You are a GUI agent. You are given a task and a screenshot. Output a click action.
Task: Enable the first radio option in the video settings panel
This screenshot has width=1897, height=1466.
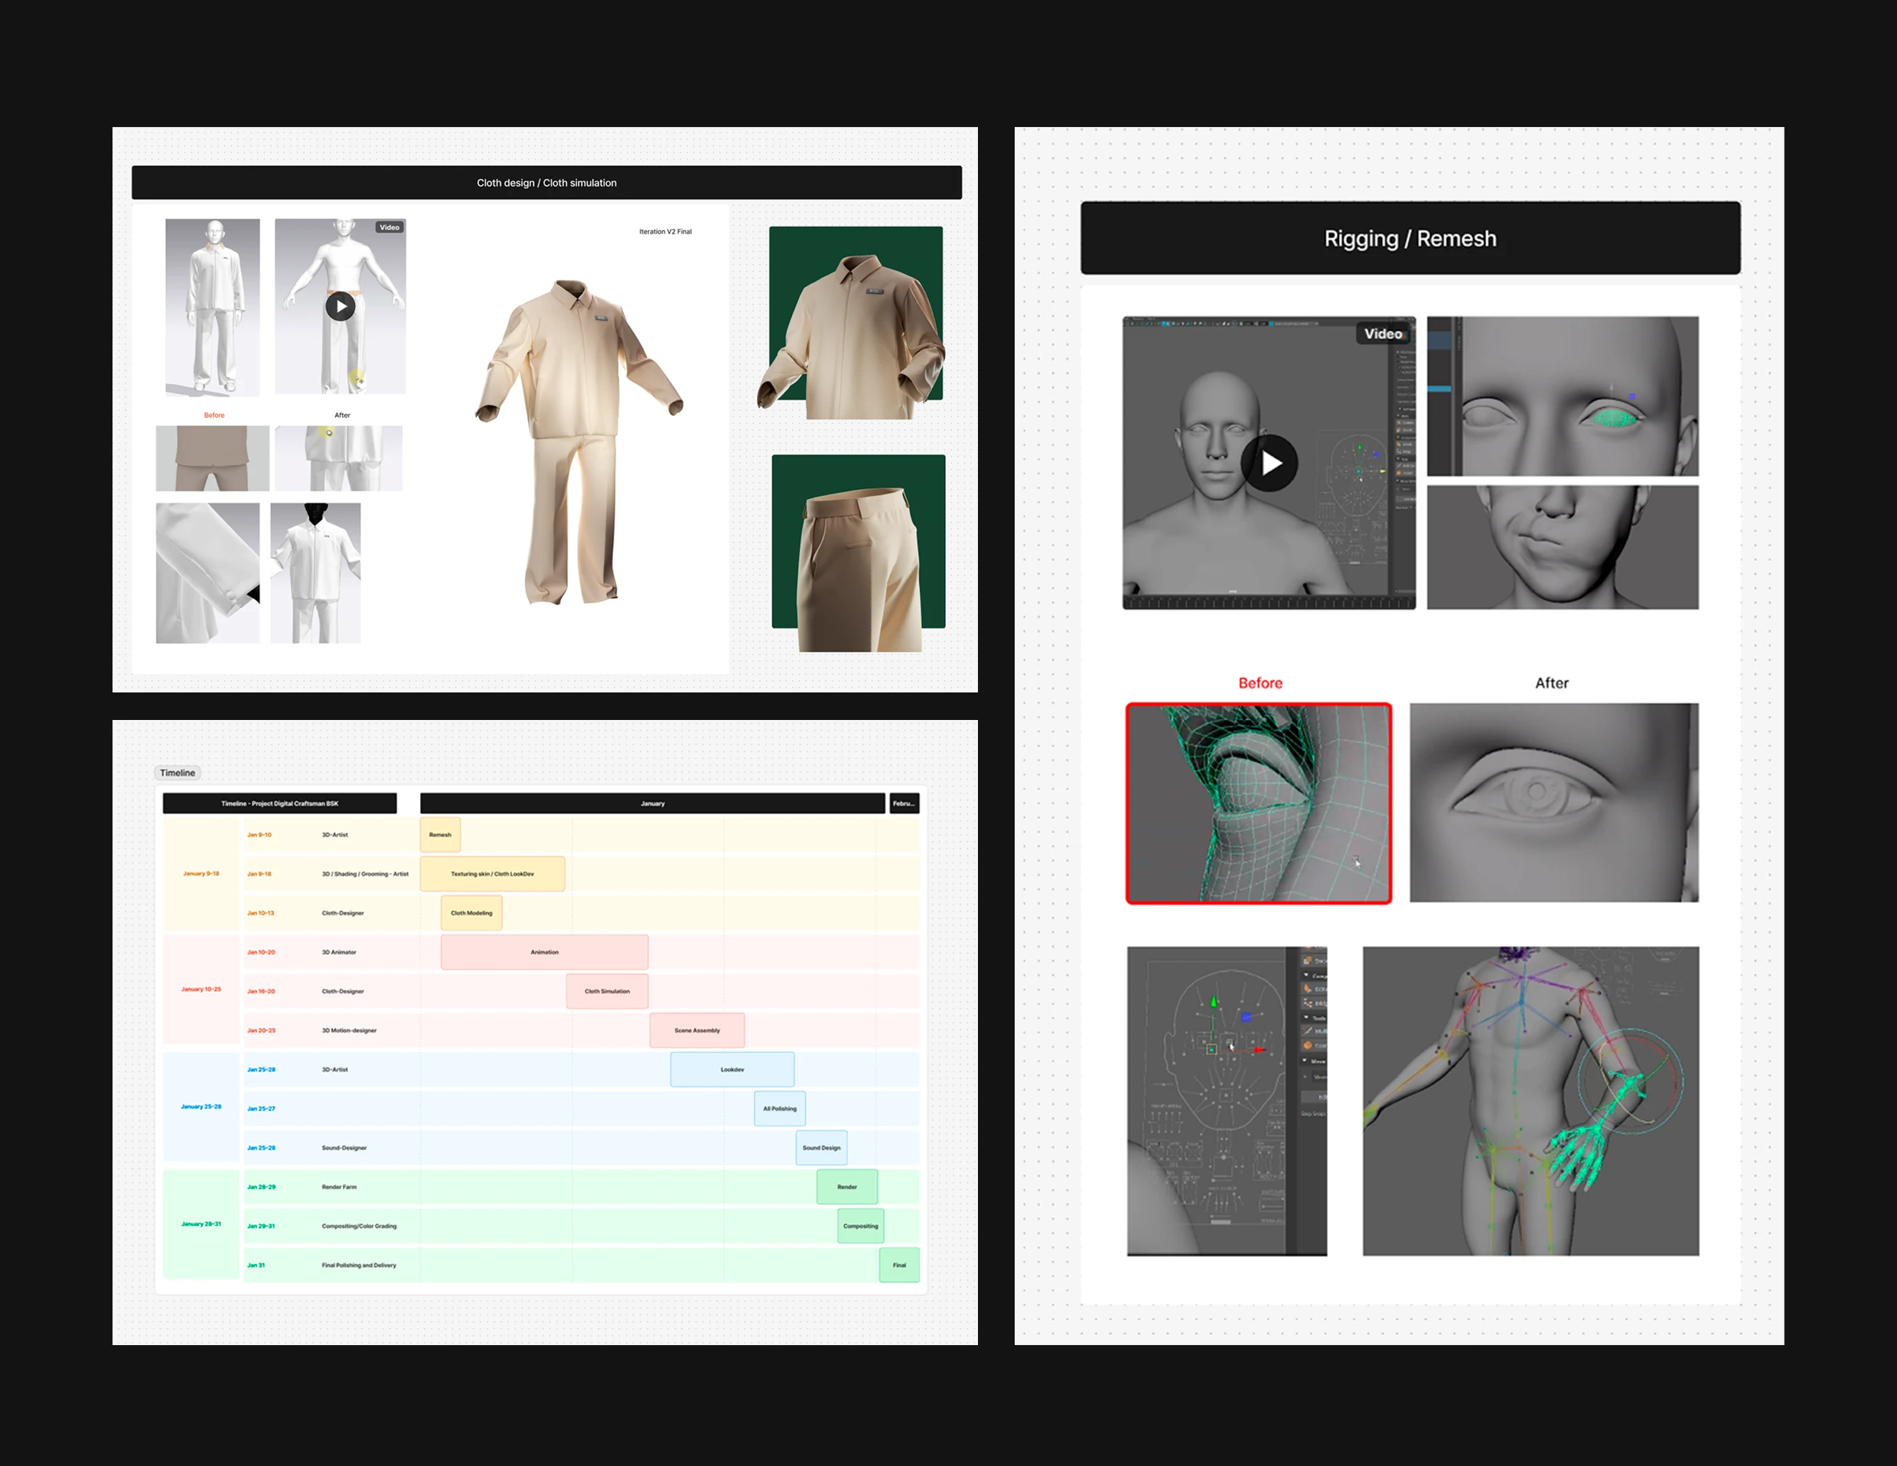coord(1398,353)
